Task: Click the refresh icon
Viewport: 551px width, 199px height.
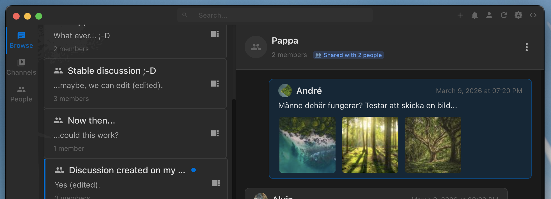Action: coord(504,15)
